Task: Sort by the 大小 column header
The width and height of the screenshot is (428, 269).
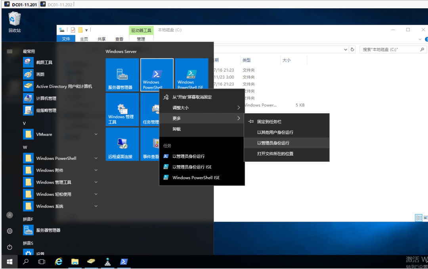Action: point(293,60)
